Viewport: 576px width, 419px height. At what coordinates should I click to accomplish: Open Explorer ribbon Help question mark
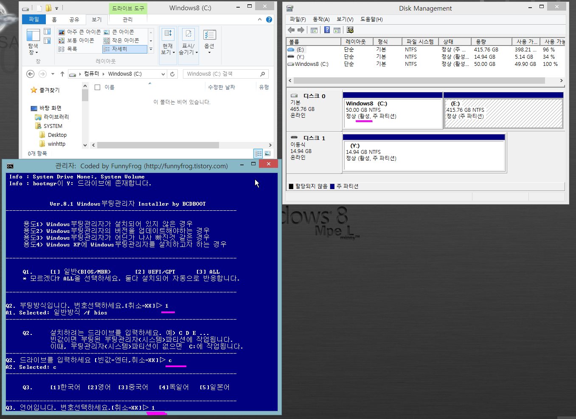click(x=269, y=20)
